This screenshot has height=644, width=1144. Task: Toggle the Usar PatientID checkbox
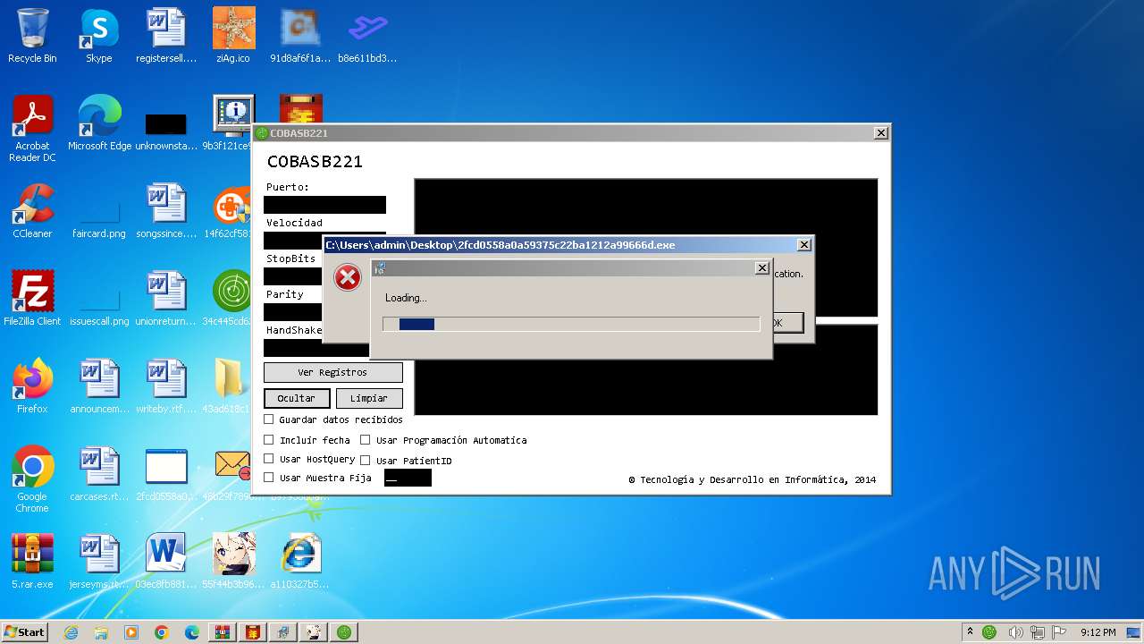coord(365,460)
